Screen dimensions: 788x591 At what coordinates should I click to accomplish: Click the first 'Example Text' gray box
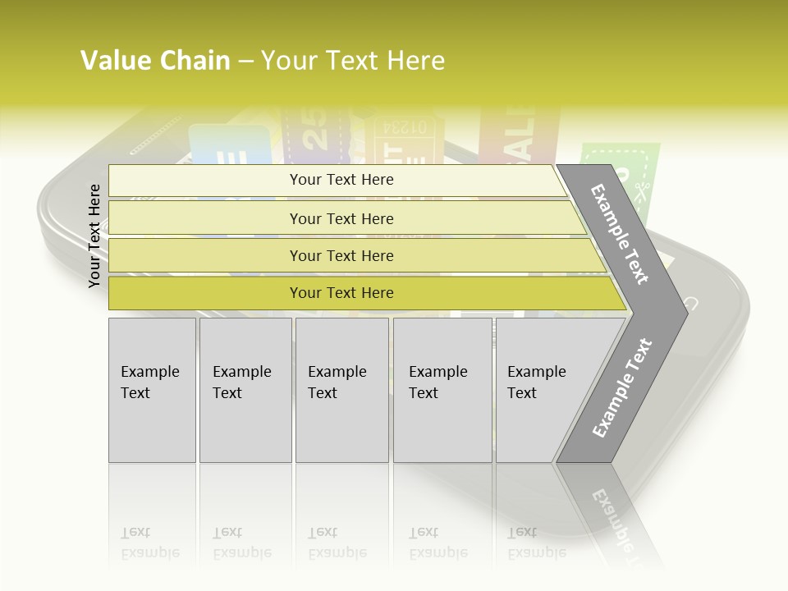click(x=151, y=390)
